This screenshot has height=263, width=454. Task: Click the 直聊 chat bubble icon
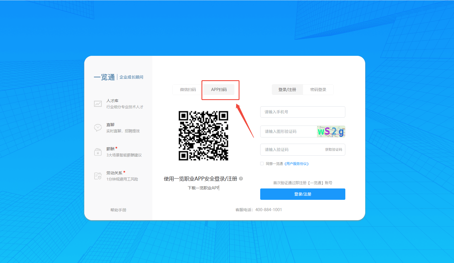point(98,128)
